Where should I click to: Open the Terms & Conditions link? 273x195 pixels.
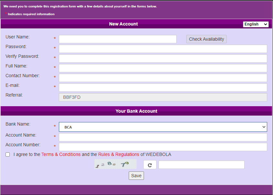click(x=61, y=155)
